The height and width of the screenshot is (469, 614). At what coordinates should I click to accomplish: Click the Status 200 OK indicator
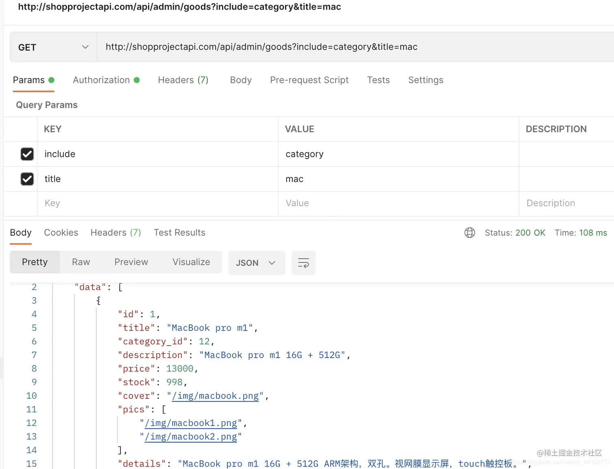pos(515,233)
